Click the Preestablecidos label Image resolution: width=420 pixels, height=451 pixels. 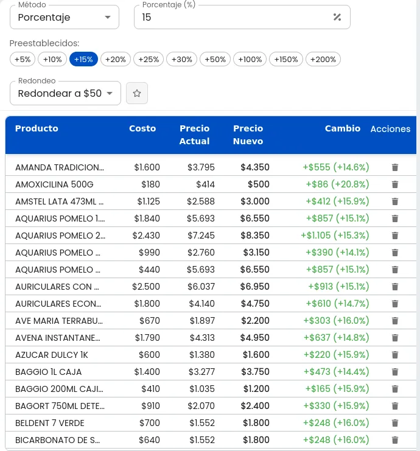pos(44,43)
